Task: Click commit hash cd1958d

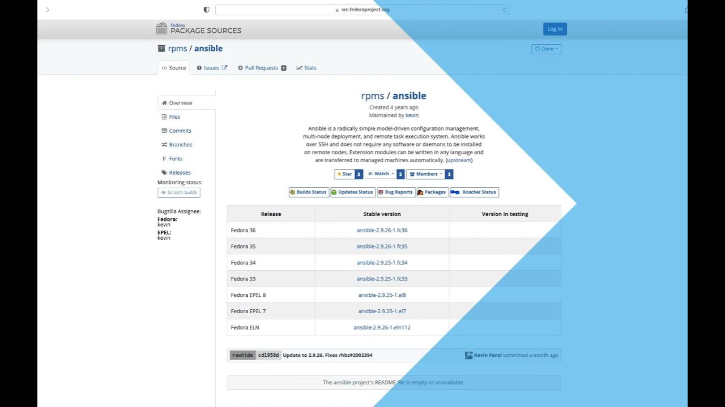Action: click(x=268, y=355)
